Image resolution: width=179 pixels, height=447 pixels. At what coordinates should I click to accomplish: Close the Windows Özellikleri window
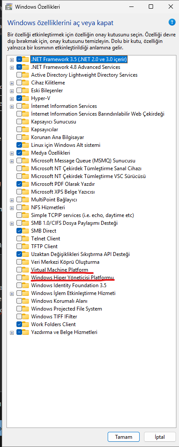click(x=171, y=6)
